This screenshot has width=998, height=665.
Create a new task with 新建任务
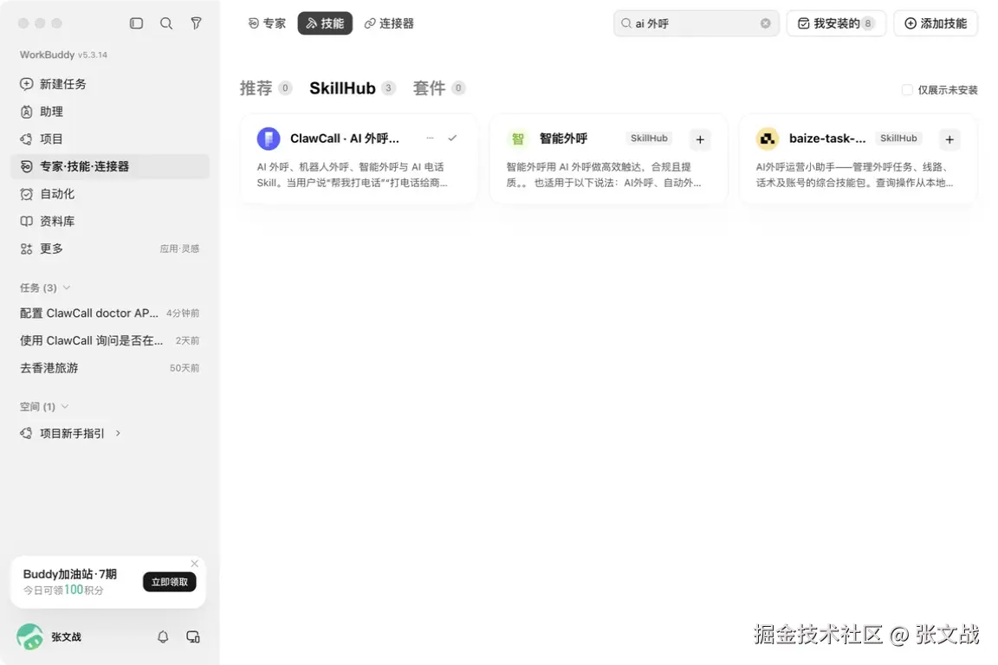point(110,84)
